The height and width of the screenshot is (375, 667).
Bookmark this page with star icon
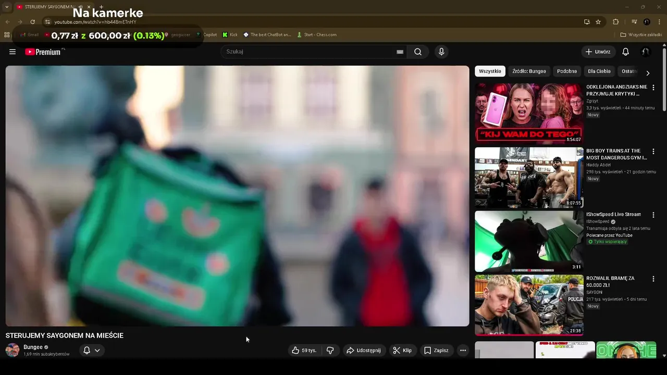pos(598,22)
